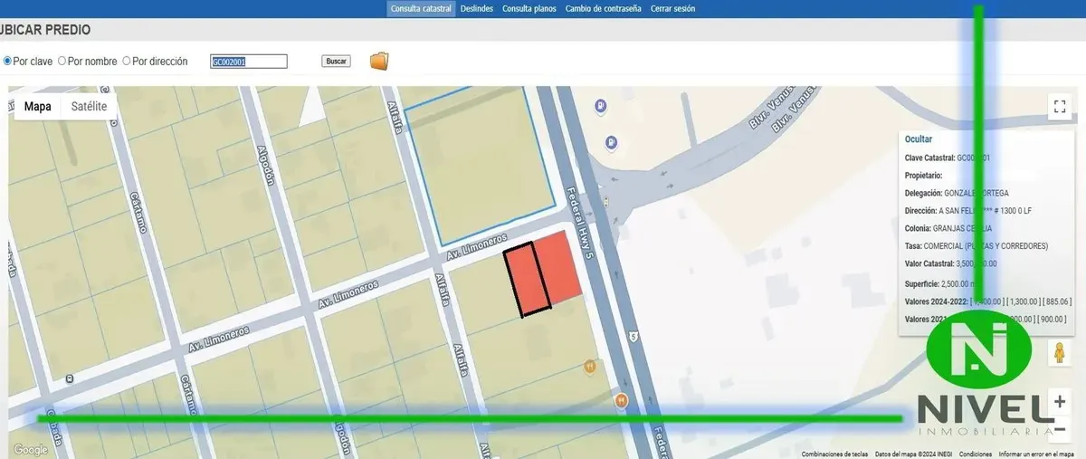Select the Por dirección radio button
Viewport: 1086px width, 459px height.
(x=126, y=62)
